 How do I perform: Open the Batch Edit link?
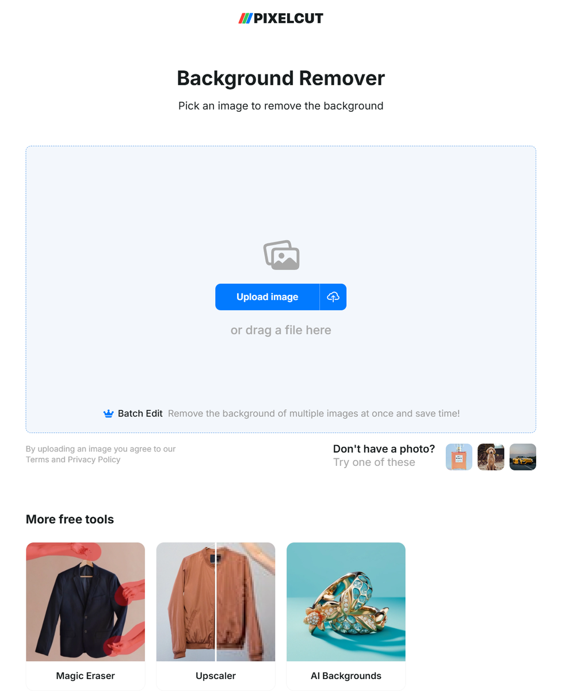[140, 413]
